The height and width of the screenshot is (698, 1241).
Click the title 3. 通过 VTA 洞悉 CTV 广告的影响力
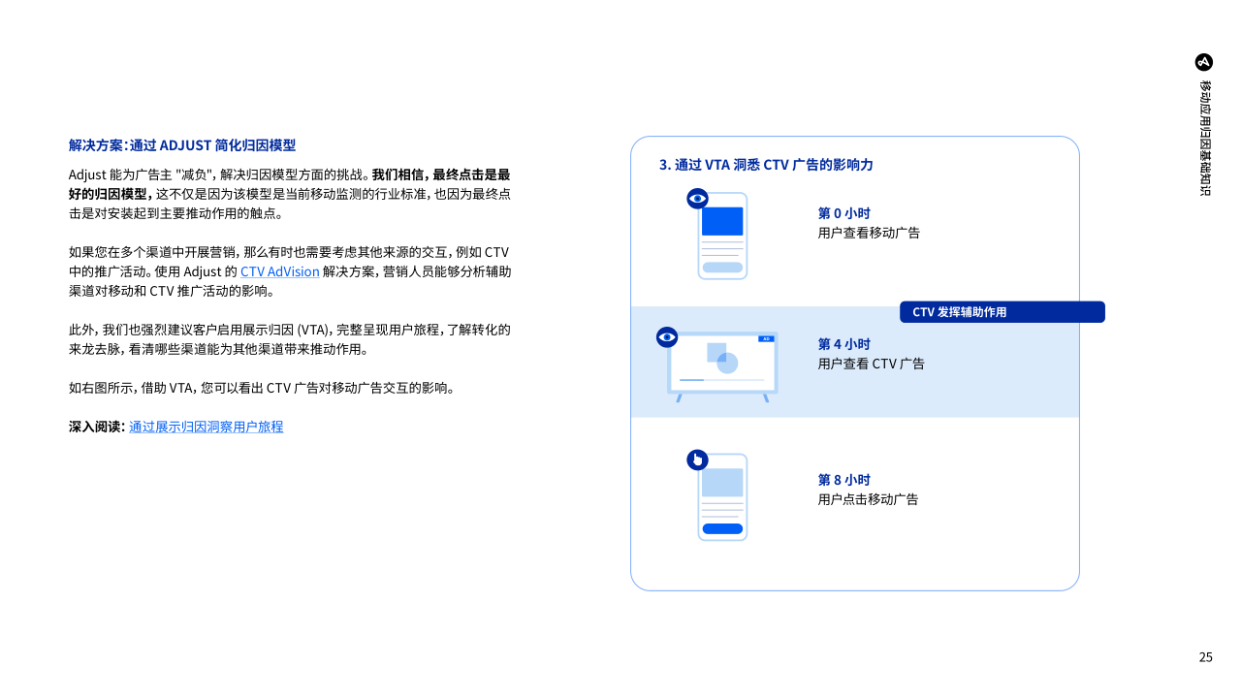coord(766,165)
